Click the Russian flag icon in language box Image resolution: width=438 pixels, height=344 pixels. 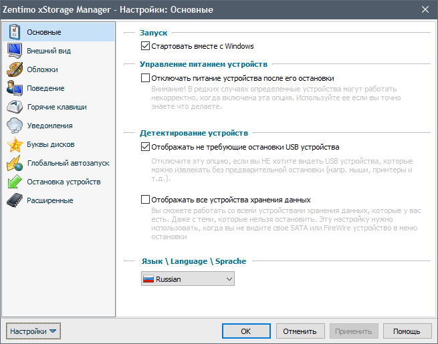point(148,279)
